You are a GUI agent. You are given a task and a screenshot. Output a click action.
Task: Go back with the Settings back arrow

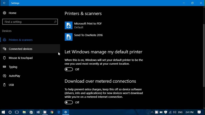pyautogui.click(x=4, y=3)
